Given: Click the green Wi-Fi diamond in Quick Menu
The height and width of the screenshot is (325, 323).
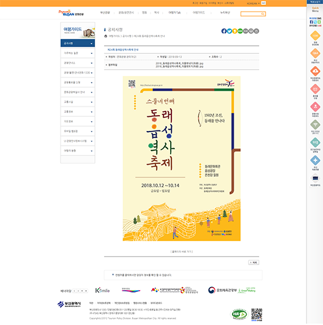Looking at the screenshot, I should (315, 125).
